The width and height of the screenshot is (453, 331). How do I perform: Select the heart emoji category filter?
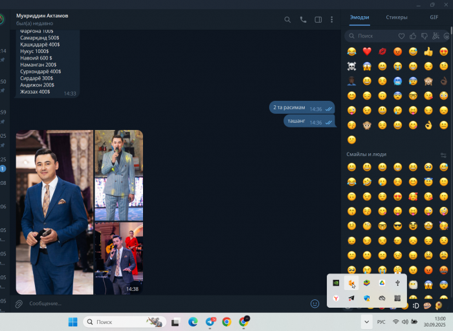pyautogui.click(x=401, y=36)
